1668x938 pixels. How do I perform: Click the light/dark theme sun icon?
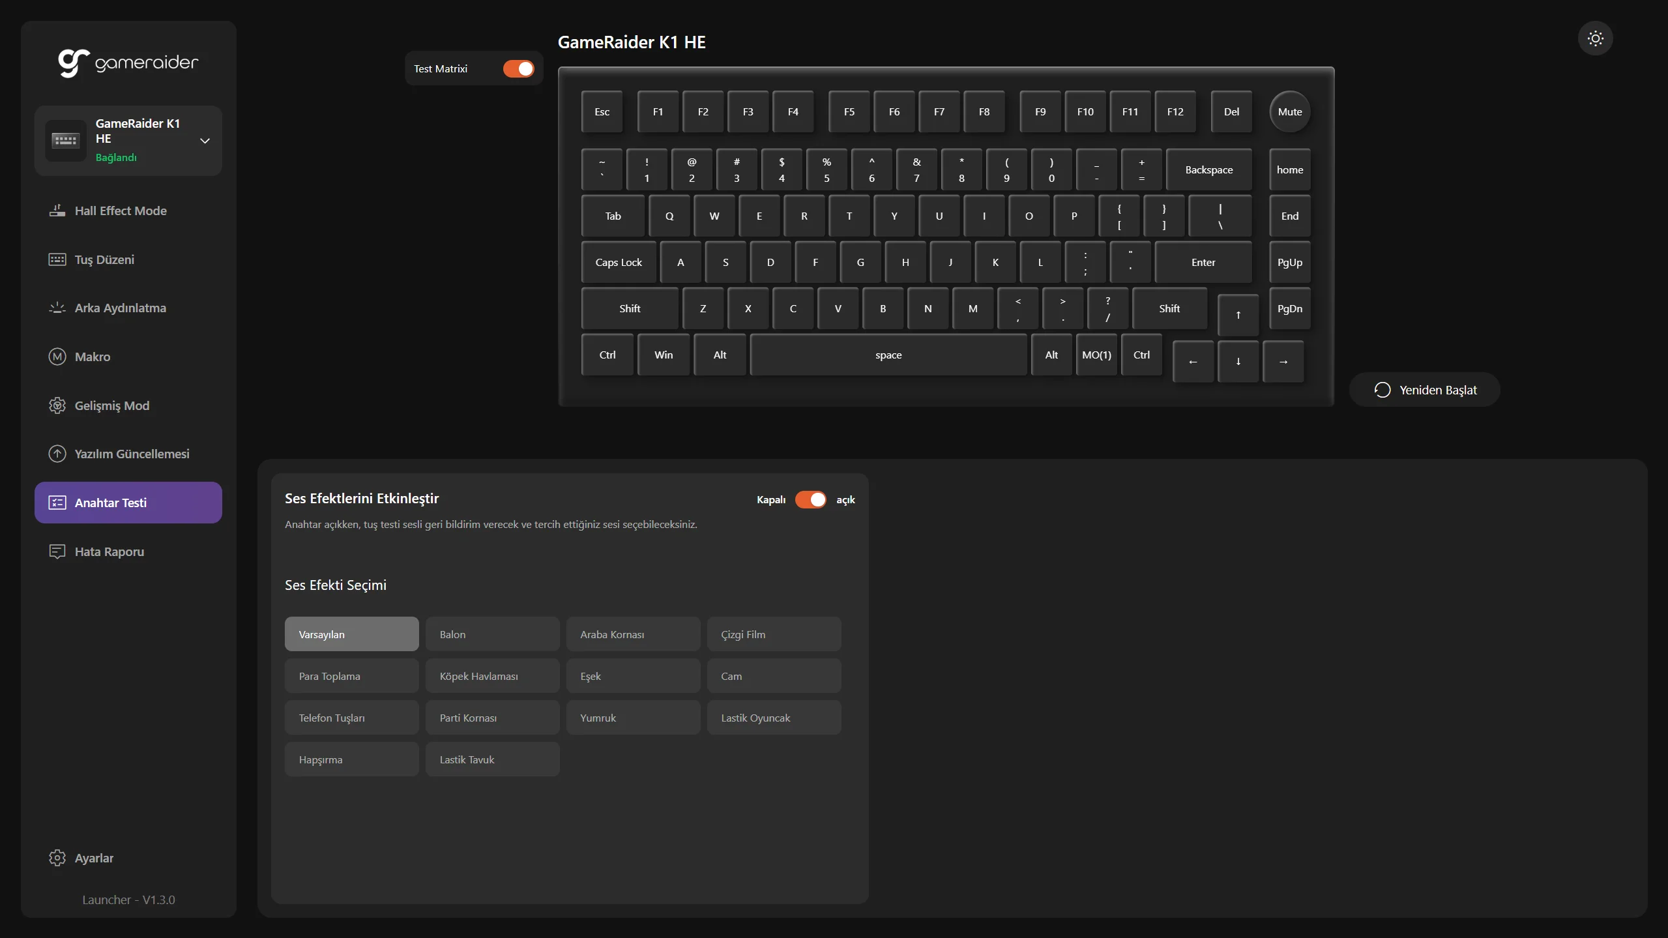pyautogui.click(x=1595, y=38)
